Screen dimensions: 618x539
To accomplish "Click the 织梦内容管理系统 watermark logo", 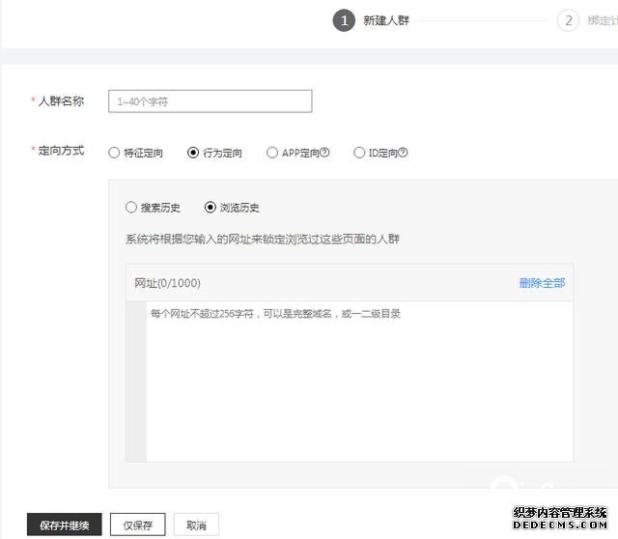I will (562, 518).
